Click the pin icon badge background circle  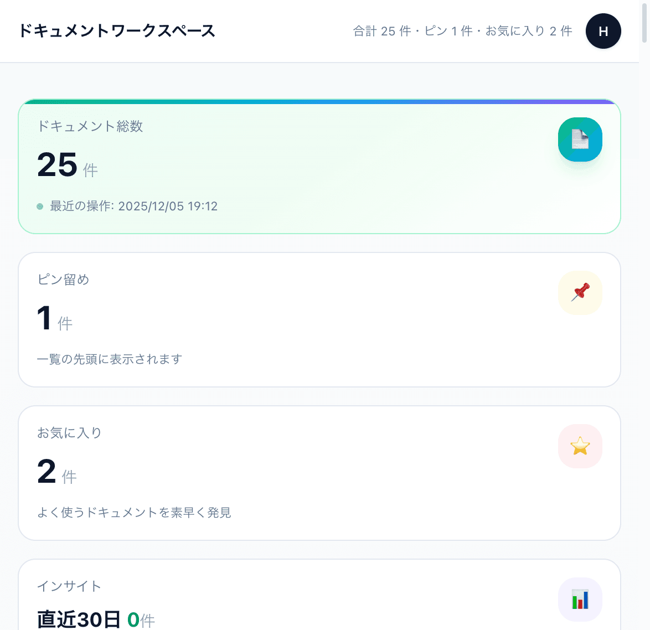(580, 293)
